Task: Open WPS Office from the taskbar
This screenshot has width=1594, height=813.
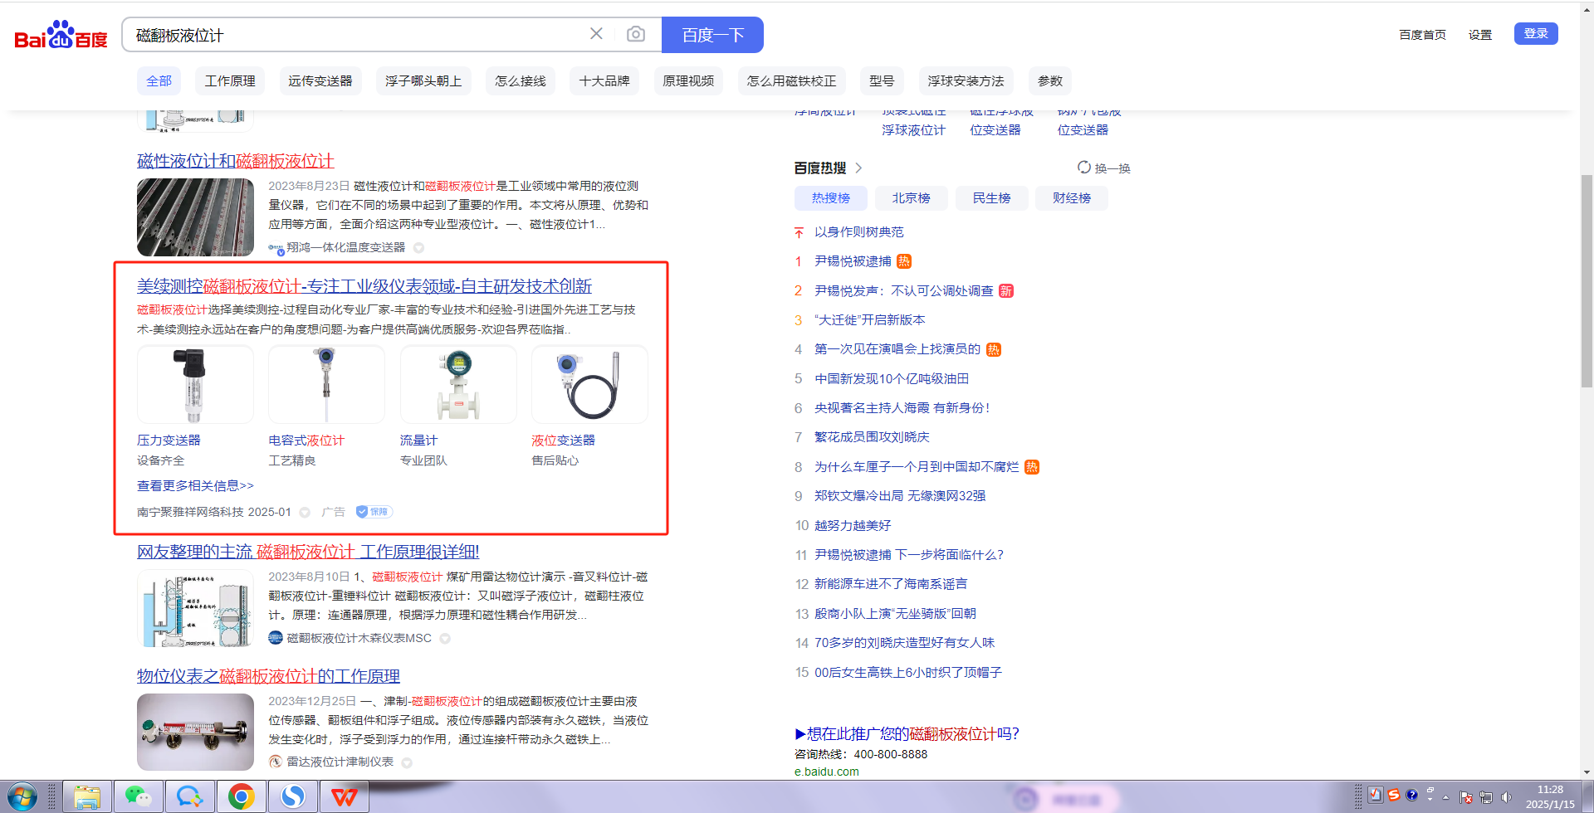Action: pos(344,797)
